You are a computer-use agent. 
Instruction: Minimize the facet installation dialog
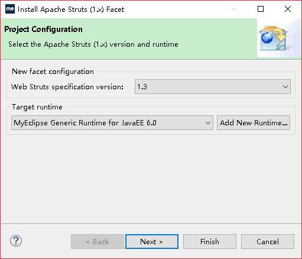tap(234, 9)
